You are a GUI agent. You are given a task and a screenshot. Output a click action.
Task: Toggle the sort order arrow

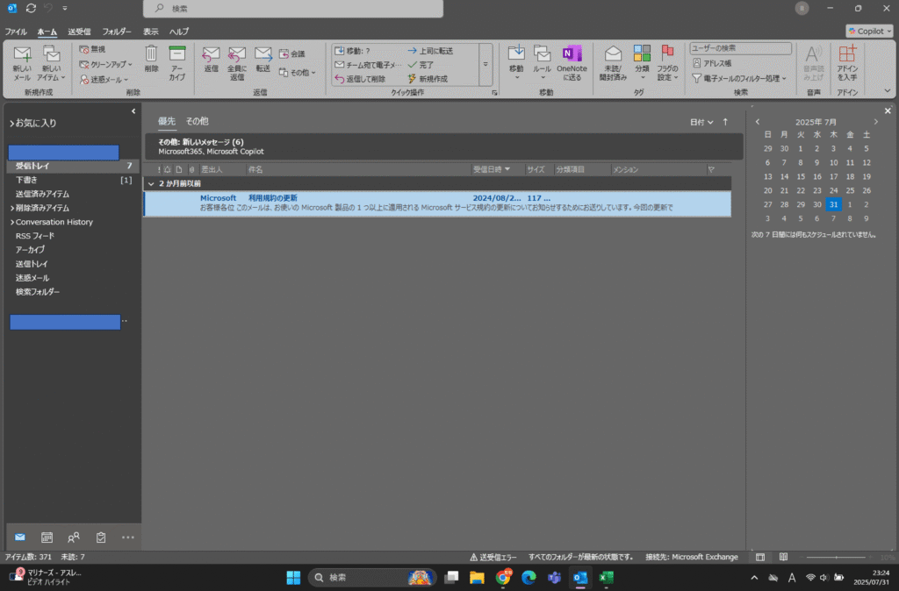pyautogui.click(x=725, y=122)
